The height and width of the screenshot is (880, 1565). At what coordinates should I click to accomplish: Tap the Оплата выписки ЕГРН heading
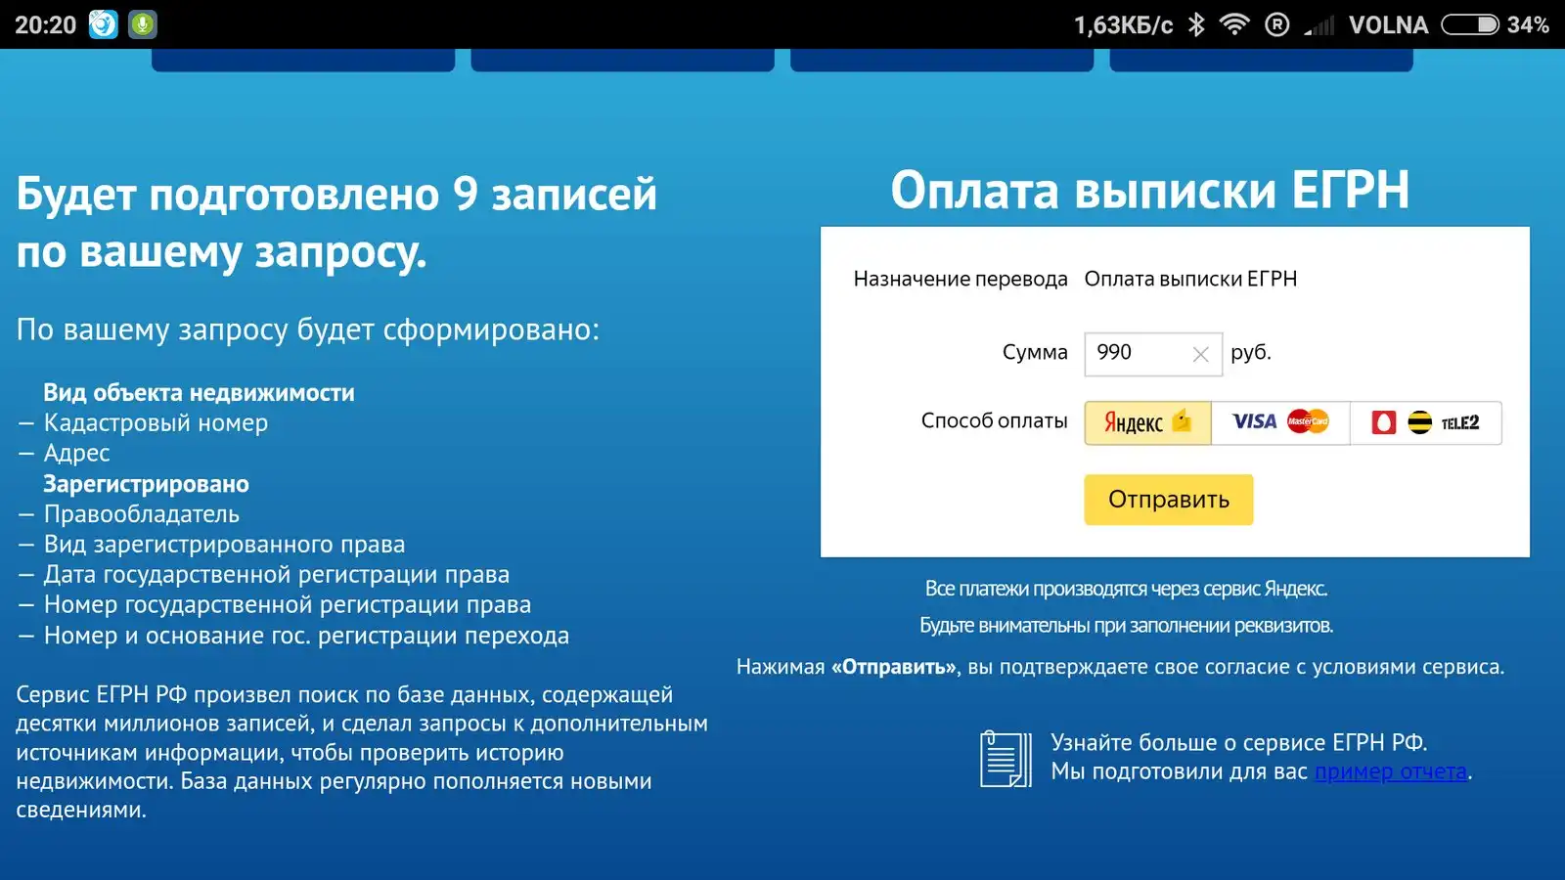click(x=1149, y=190)
